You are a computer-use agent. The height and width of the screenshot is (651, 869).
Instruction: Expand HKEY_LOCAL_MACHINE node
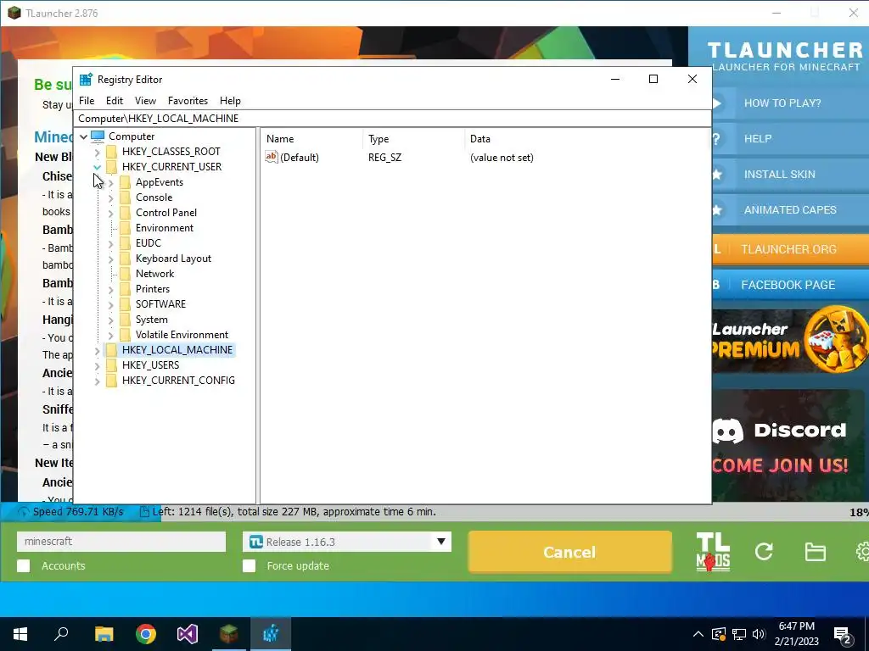(x=97, y=350)
